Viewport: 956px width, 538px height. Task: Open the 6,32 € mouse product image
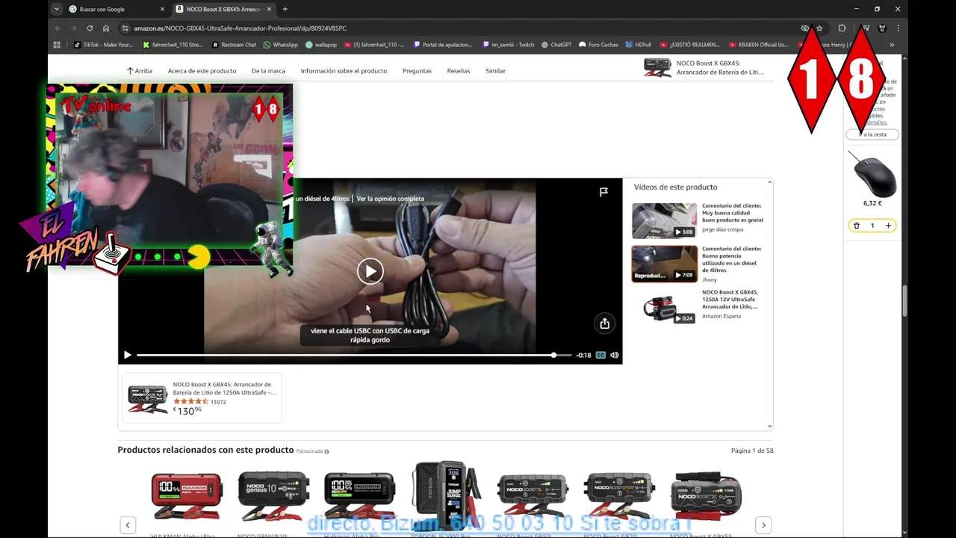point(872,173)
